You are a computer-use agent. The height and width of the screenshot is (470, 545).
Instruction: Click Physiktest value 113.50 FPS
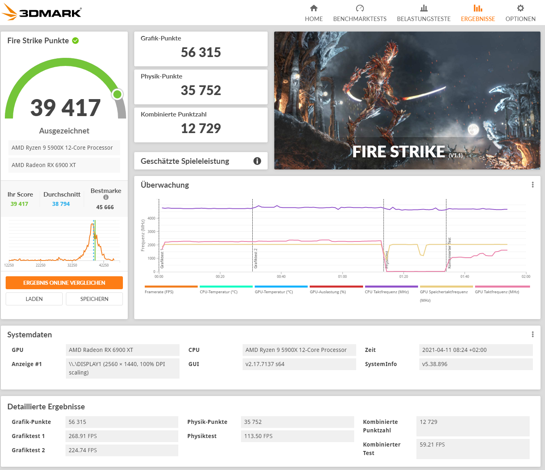pos(298,436)
